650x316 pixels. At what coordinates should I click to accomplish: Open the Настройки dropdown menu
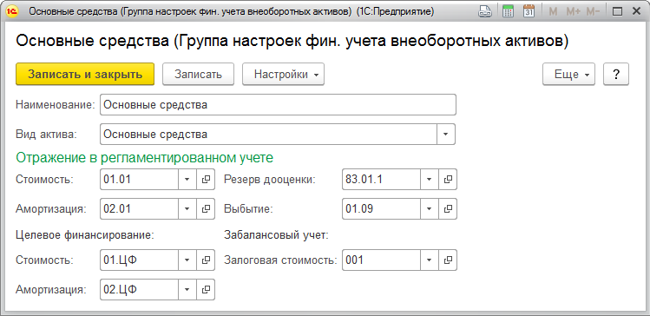pos(283,75)
